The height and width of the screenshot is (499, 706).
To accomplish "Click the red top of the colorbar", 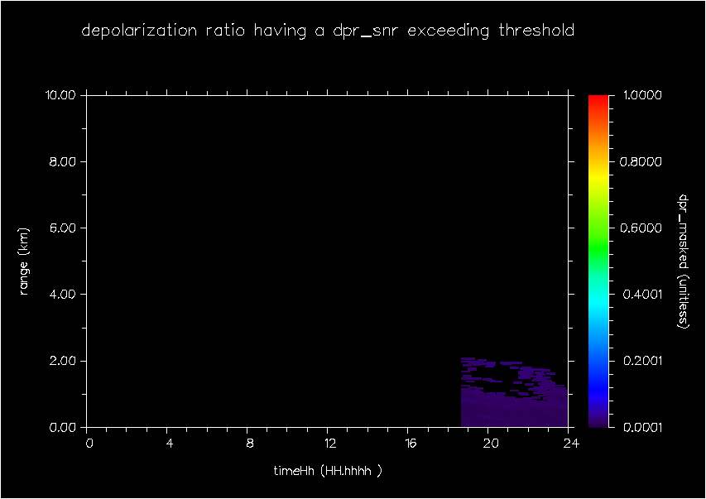I will pos(598,100).
